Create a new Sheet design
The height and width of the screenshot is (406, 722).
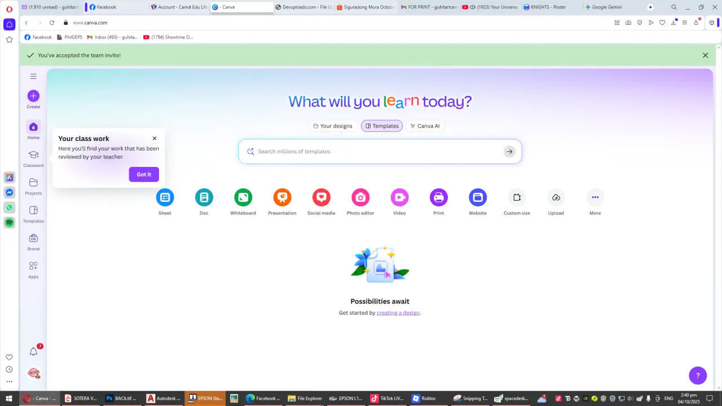(165, 197)
